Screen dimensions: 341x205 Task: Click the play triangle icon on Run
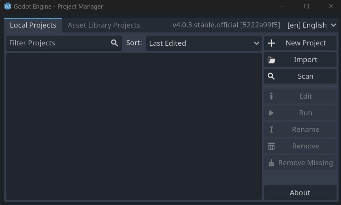[x=271, y=113]
